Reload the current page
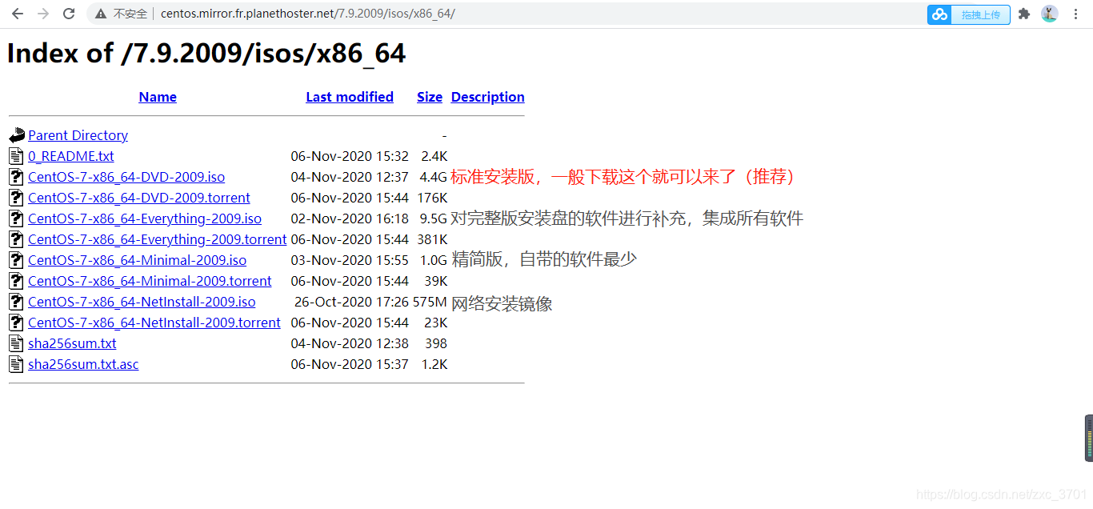 [x=69, y=14]
